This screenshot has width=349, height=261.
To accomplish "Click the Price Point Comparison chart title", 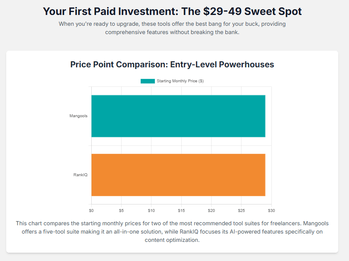I will [172, 64].
